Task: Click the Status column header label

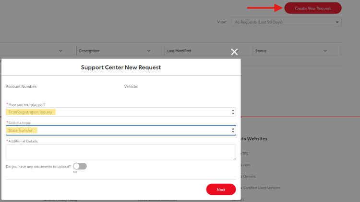Action: point(261,51)
